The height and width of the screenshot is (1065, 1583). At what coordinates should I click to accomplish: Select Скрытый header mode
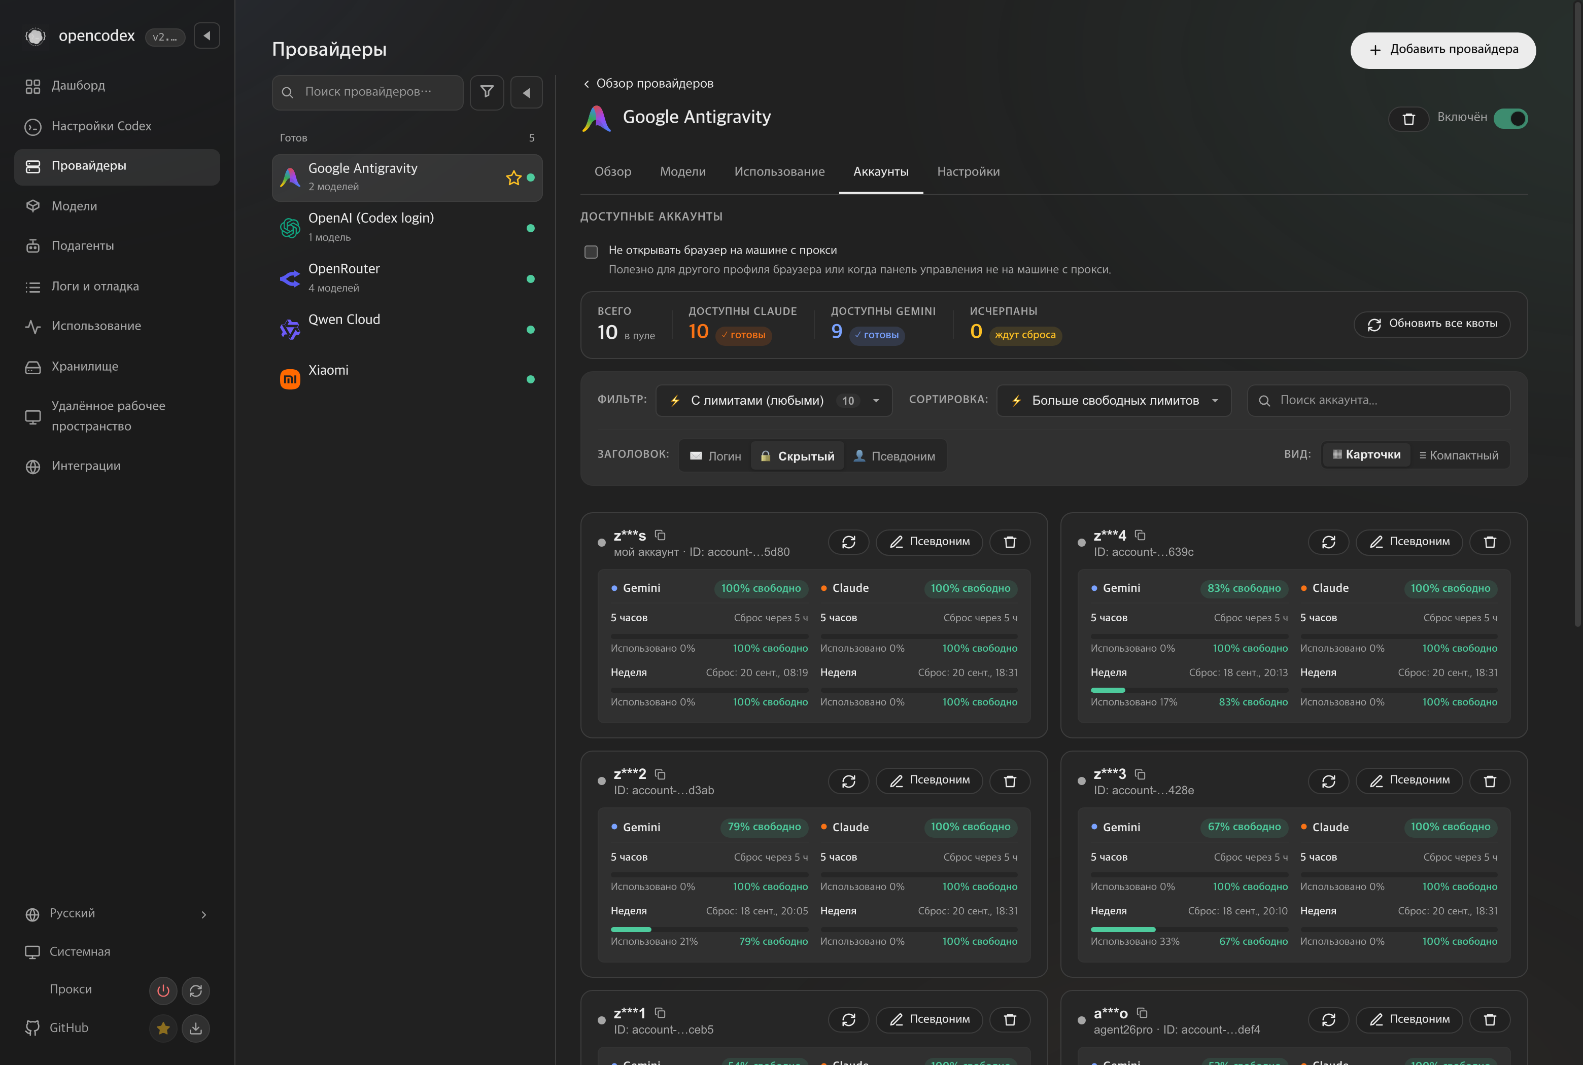tap(797, 456)
